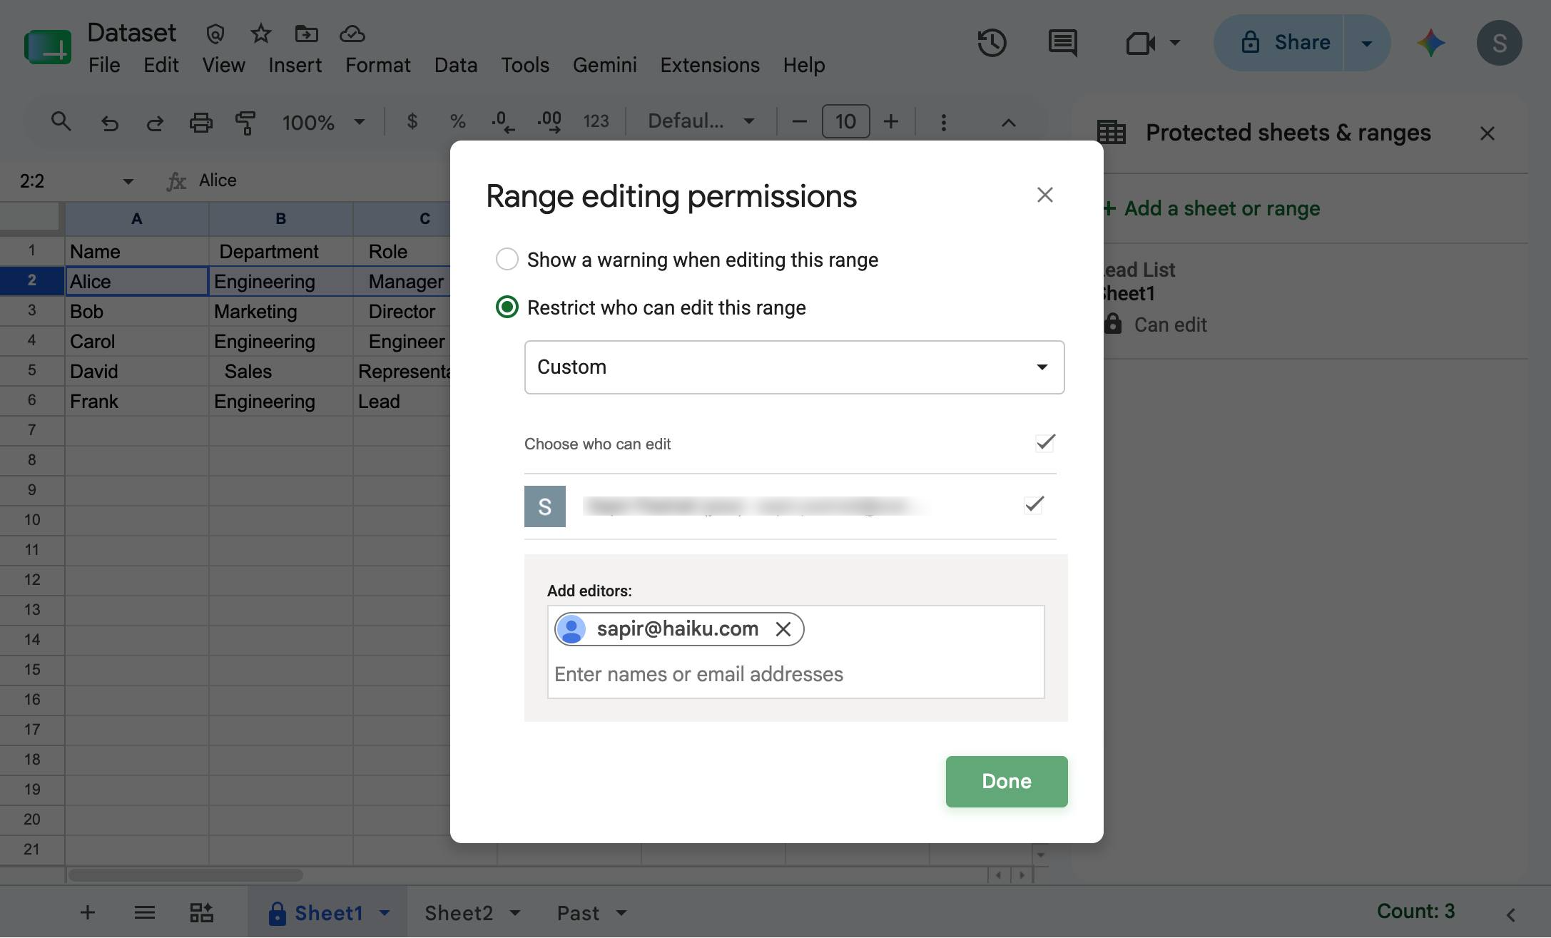Click convert to table icon in bottom bar
Viewport: 1551px width, 938px height.
click(201, 912)
